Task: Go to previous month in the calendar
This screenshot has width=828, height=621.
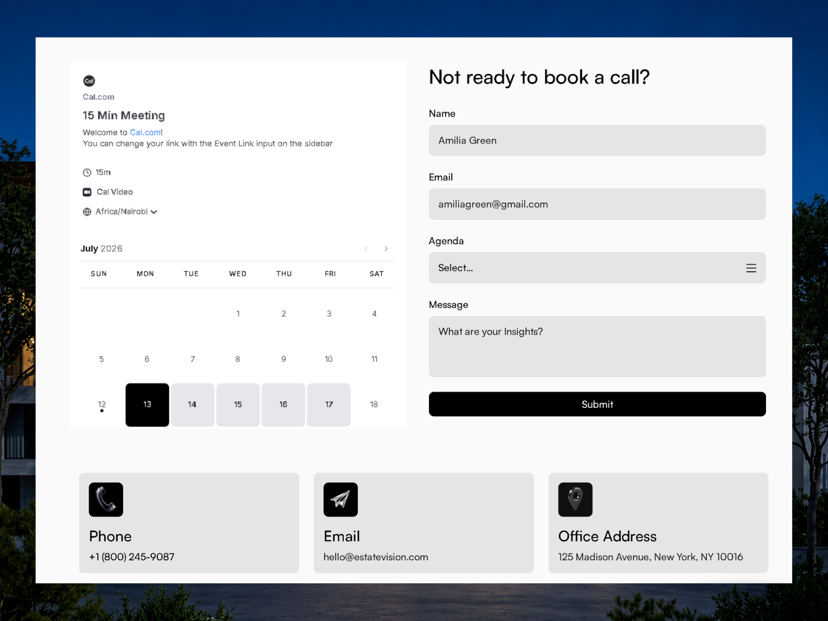Action: tap(366, 248)
